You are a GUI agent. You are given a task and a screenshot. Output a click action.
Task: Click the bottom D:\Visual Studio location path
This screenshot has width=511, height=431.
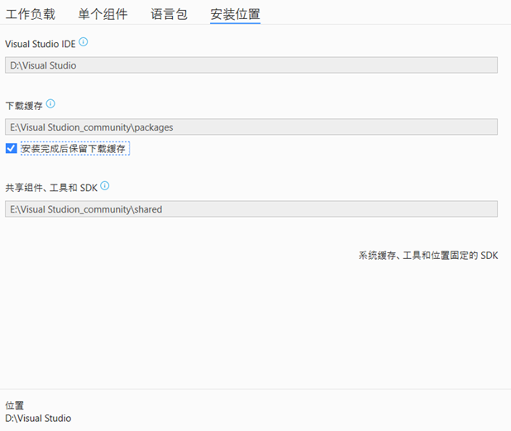(38, 419)
